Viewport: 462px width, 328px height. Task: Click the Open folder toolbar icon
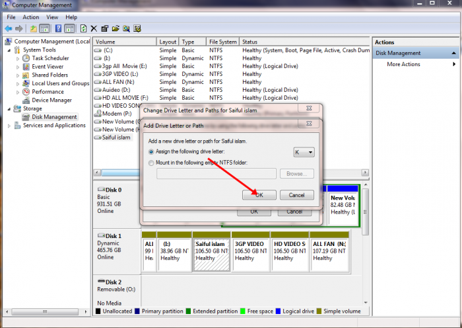pos(115,28)
